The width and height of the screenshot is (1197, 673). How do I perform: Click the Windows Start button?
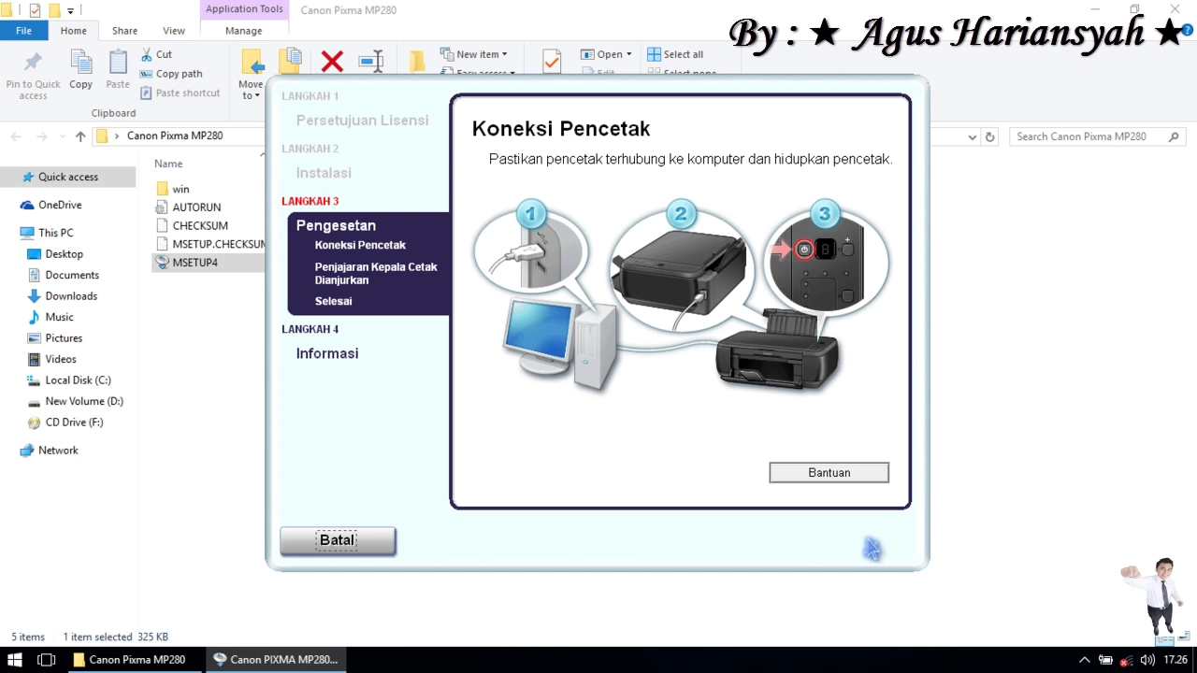tap(15, 659)
